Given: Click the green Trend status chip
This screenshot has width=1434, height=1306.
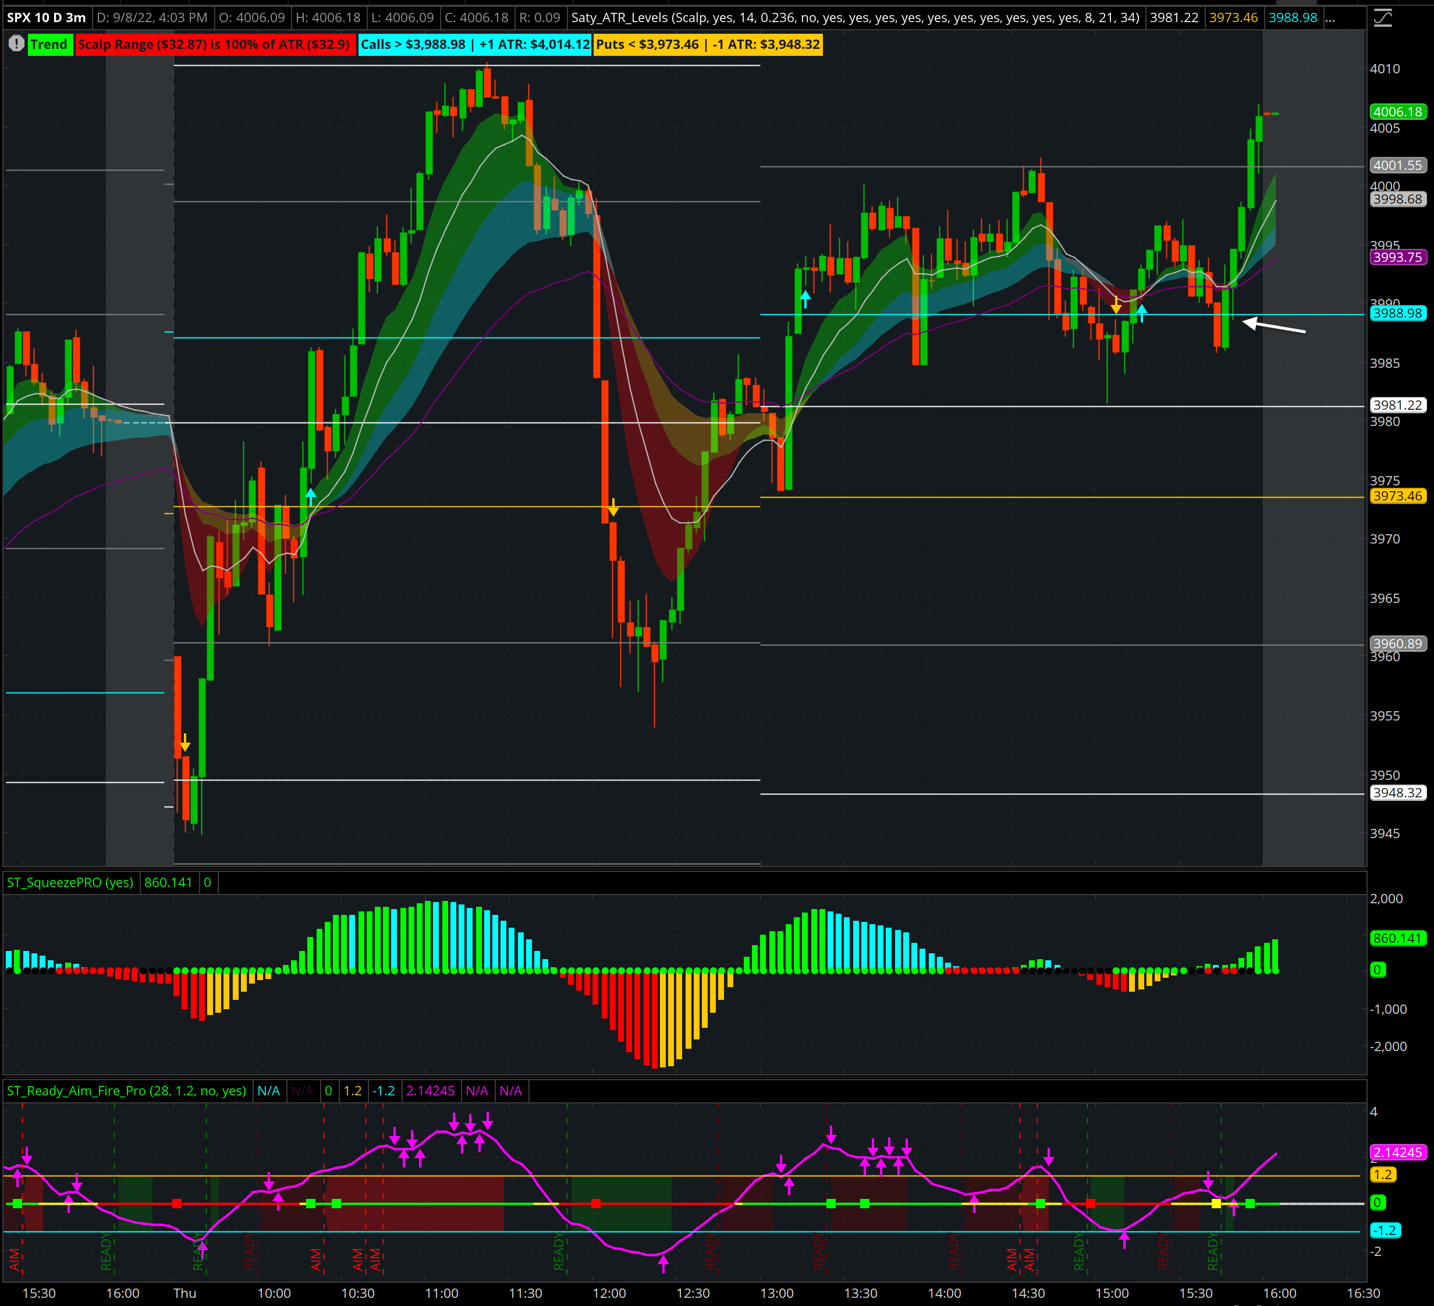Looking at the screenshot, I should pos(50,44).
